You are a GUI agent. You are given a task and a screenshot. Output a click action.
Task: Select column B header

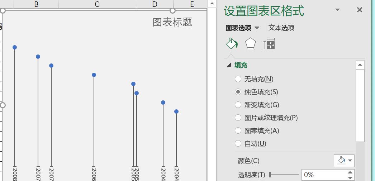[x=36, y=4]
